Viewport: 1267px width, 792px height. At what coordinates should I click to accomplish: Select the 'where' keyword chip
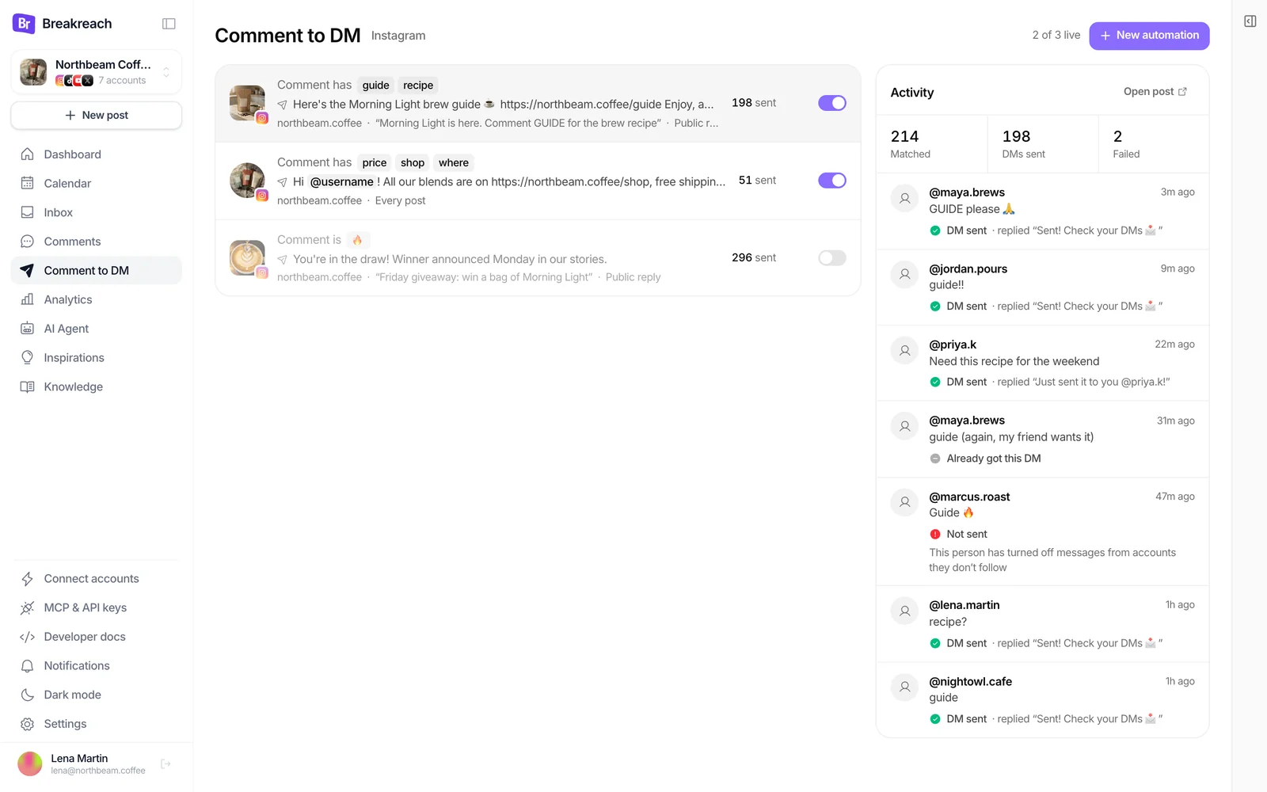pos(454,163)
